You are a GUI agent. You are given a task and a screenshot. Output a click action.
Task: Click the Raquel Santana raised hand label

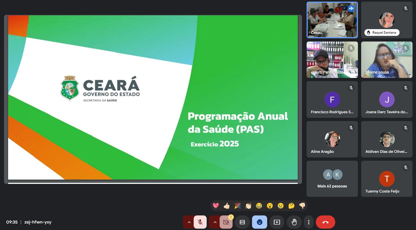pos(382,33)
